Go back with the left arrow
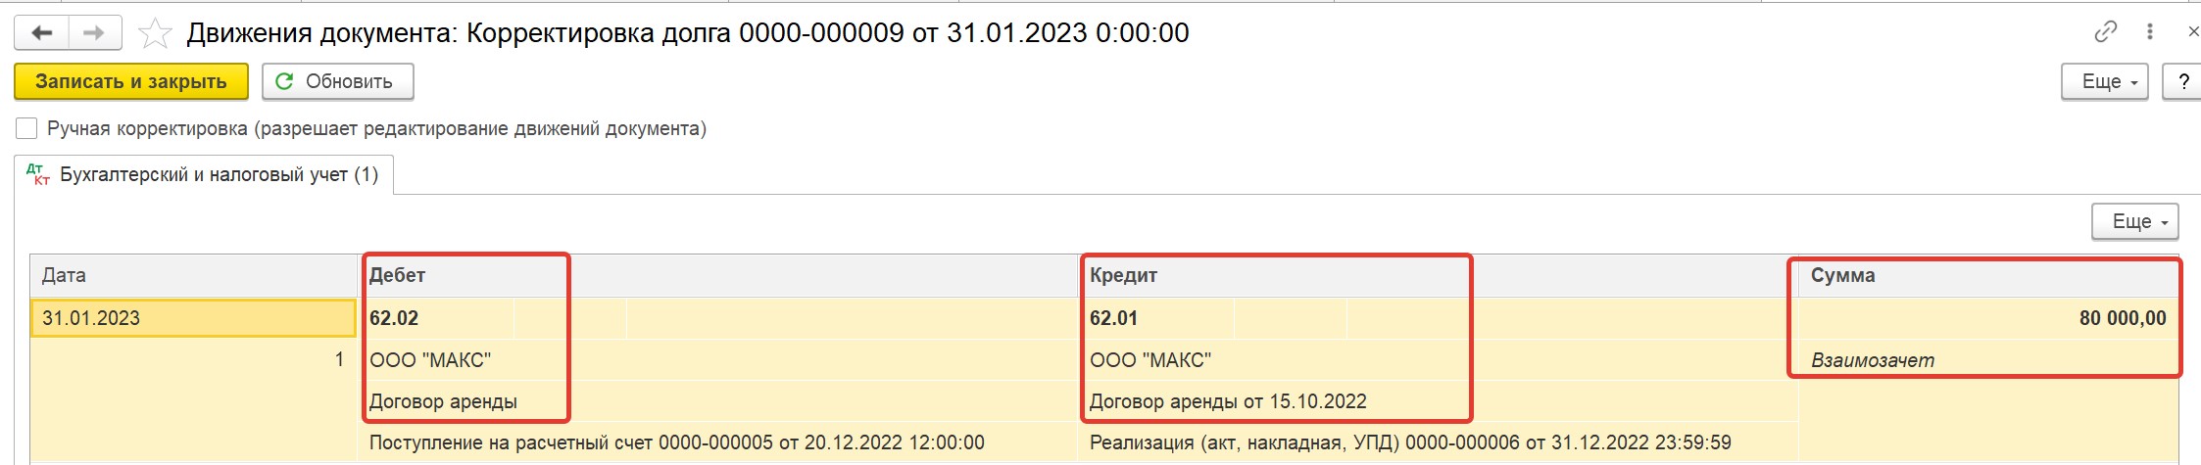The image size is (2201, 465). 41,32
